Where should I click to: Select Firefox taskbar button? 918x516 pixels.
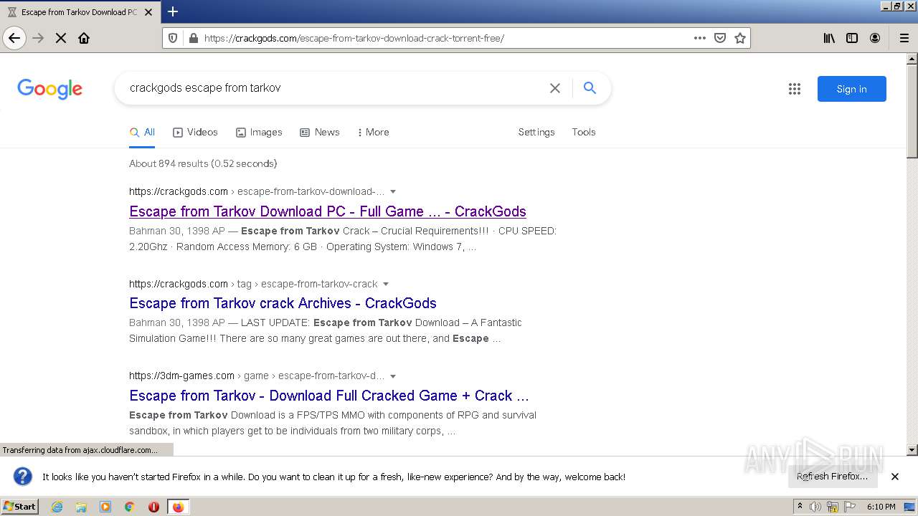click(178, 507)
